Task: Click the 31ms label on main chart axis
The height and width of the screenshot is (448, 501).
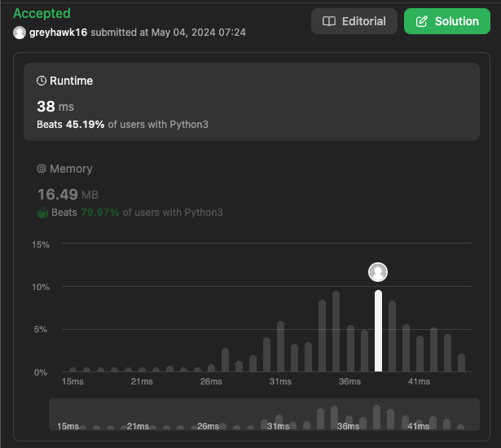Action: pos(280,381)
